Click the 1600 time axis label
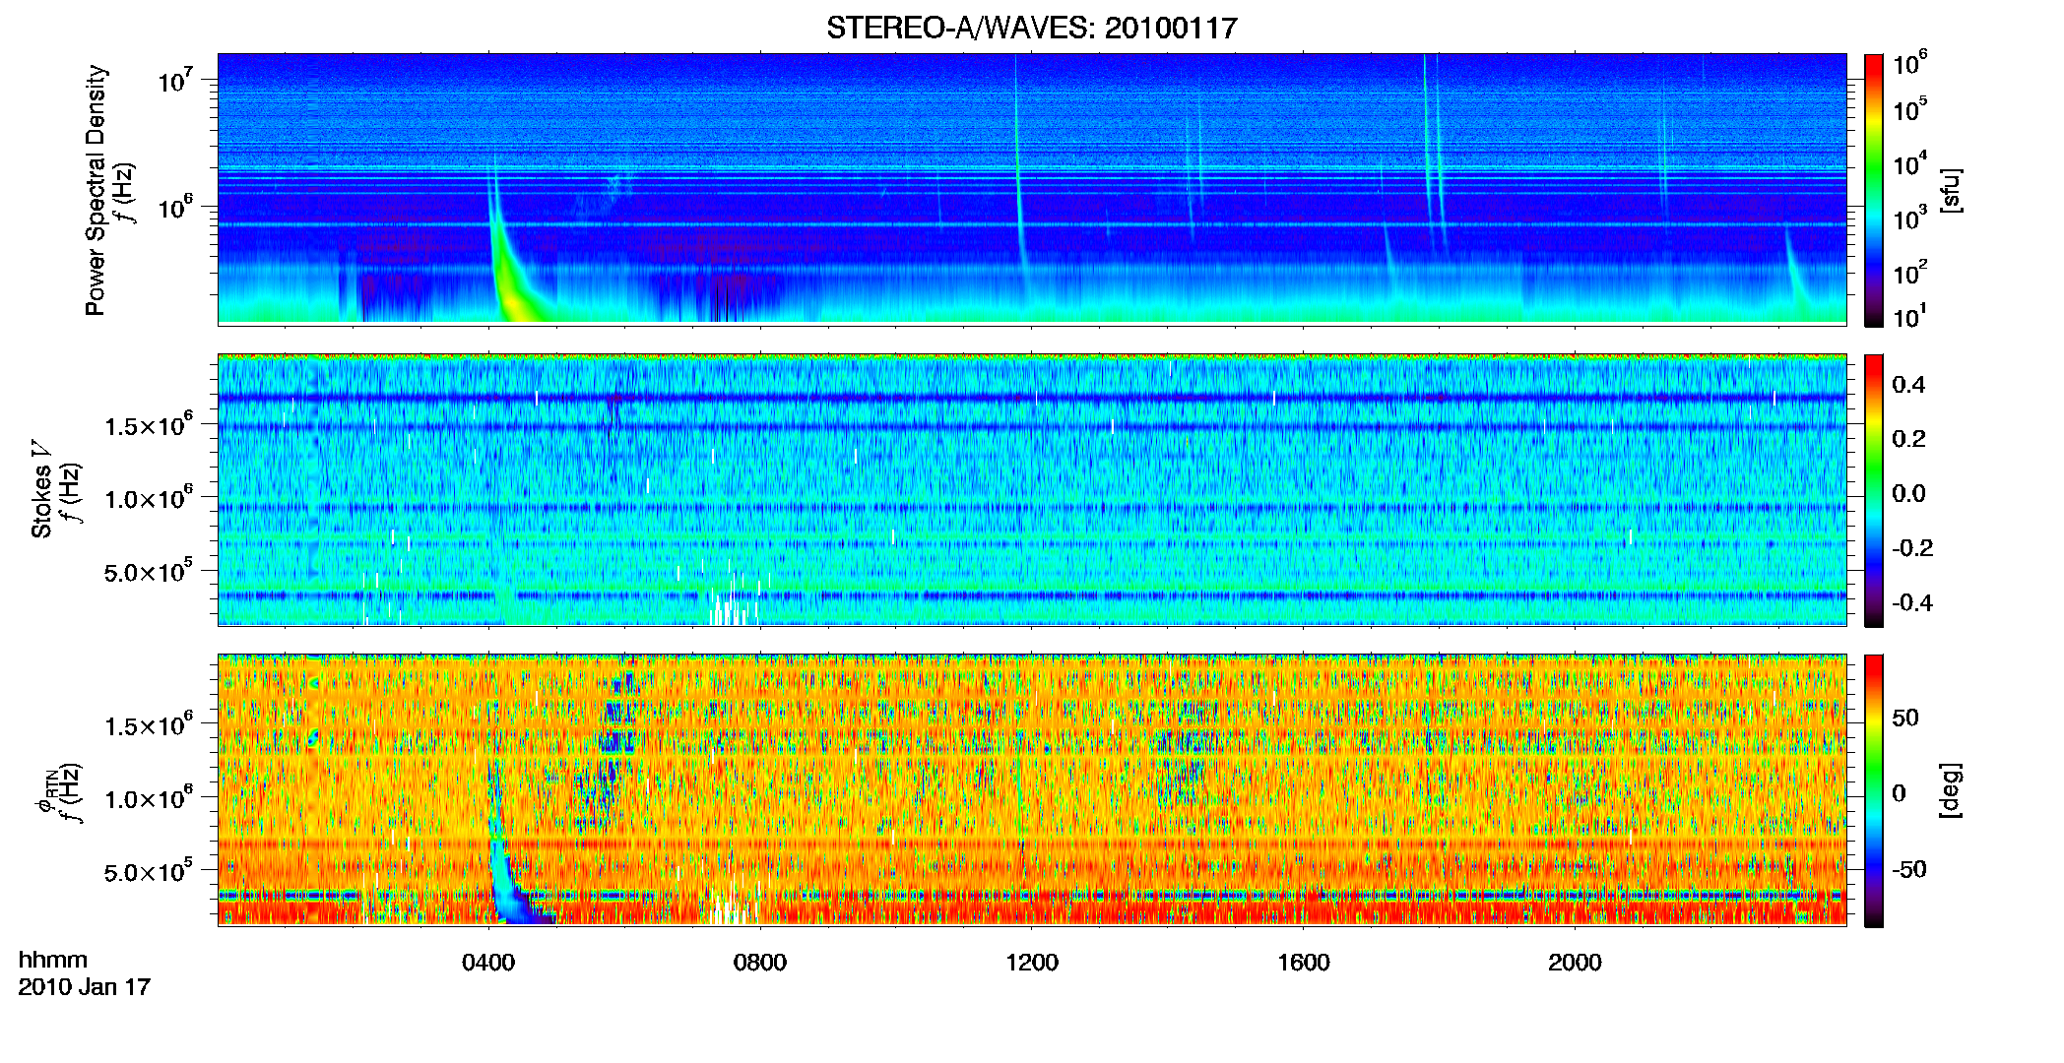The height and width of the screenshot is (1063, 2064). (1303, 963)
